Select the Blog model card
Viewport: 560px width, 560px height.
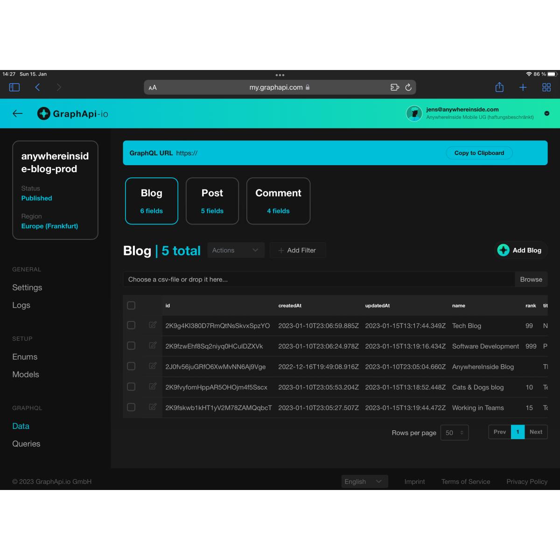click(x=152, y=201)
